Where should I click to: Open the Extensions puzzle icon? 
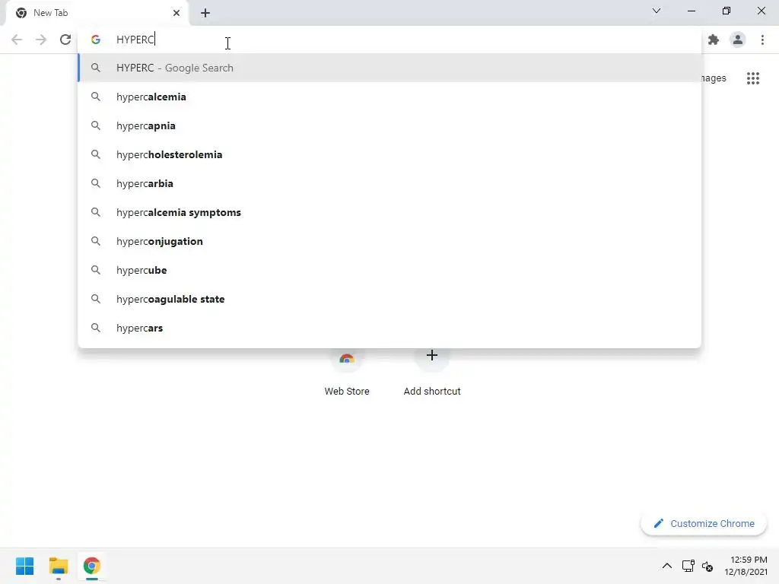[x=714, y=40]
